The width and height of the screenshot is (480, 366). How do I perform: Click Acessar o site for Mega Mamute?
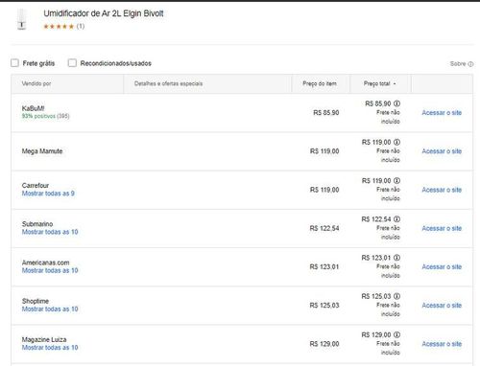point(442,151)
